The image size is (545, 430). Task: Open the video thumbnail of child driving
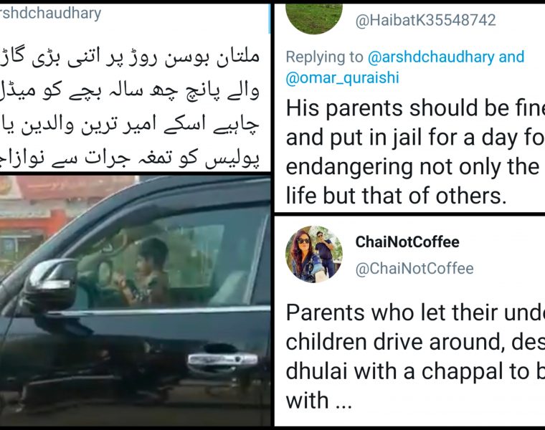pyautogui.click(x=136, y=301)
